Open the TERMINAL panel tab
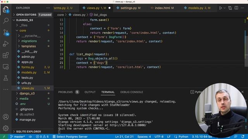The image size is (248, 139). pos(108,92)
